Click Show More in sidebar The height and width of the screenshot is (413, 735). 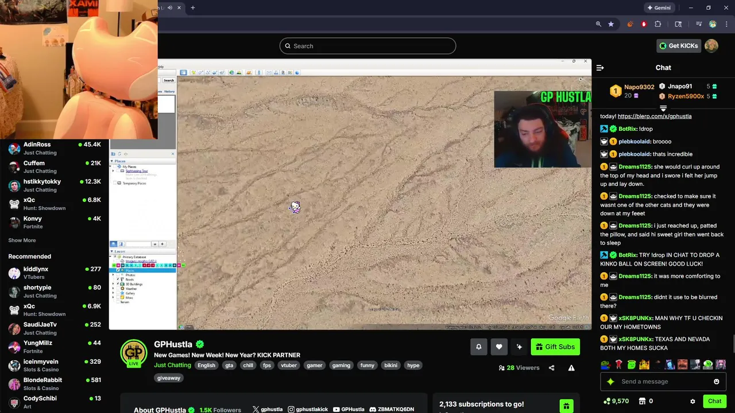pyautogui.click(x=22, y=240)
